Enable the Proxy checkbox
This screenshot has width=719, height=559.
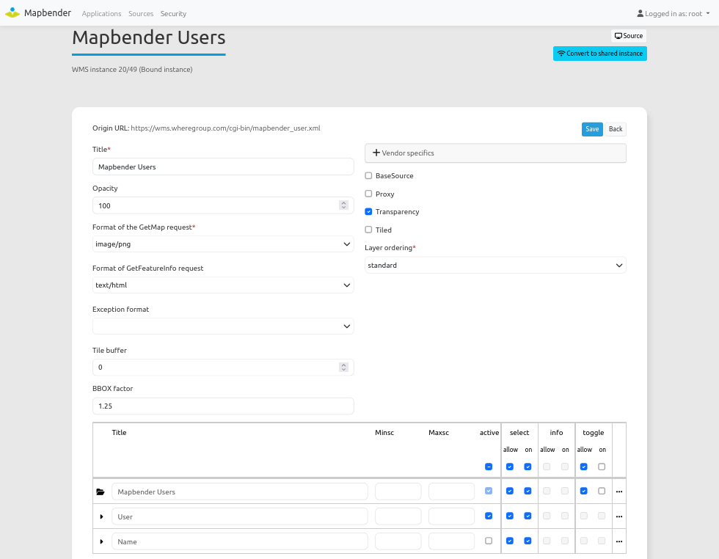pos(368,194)
